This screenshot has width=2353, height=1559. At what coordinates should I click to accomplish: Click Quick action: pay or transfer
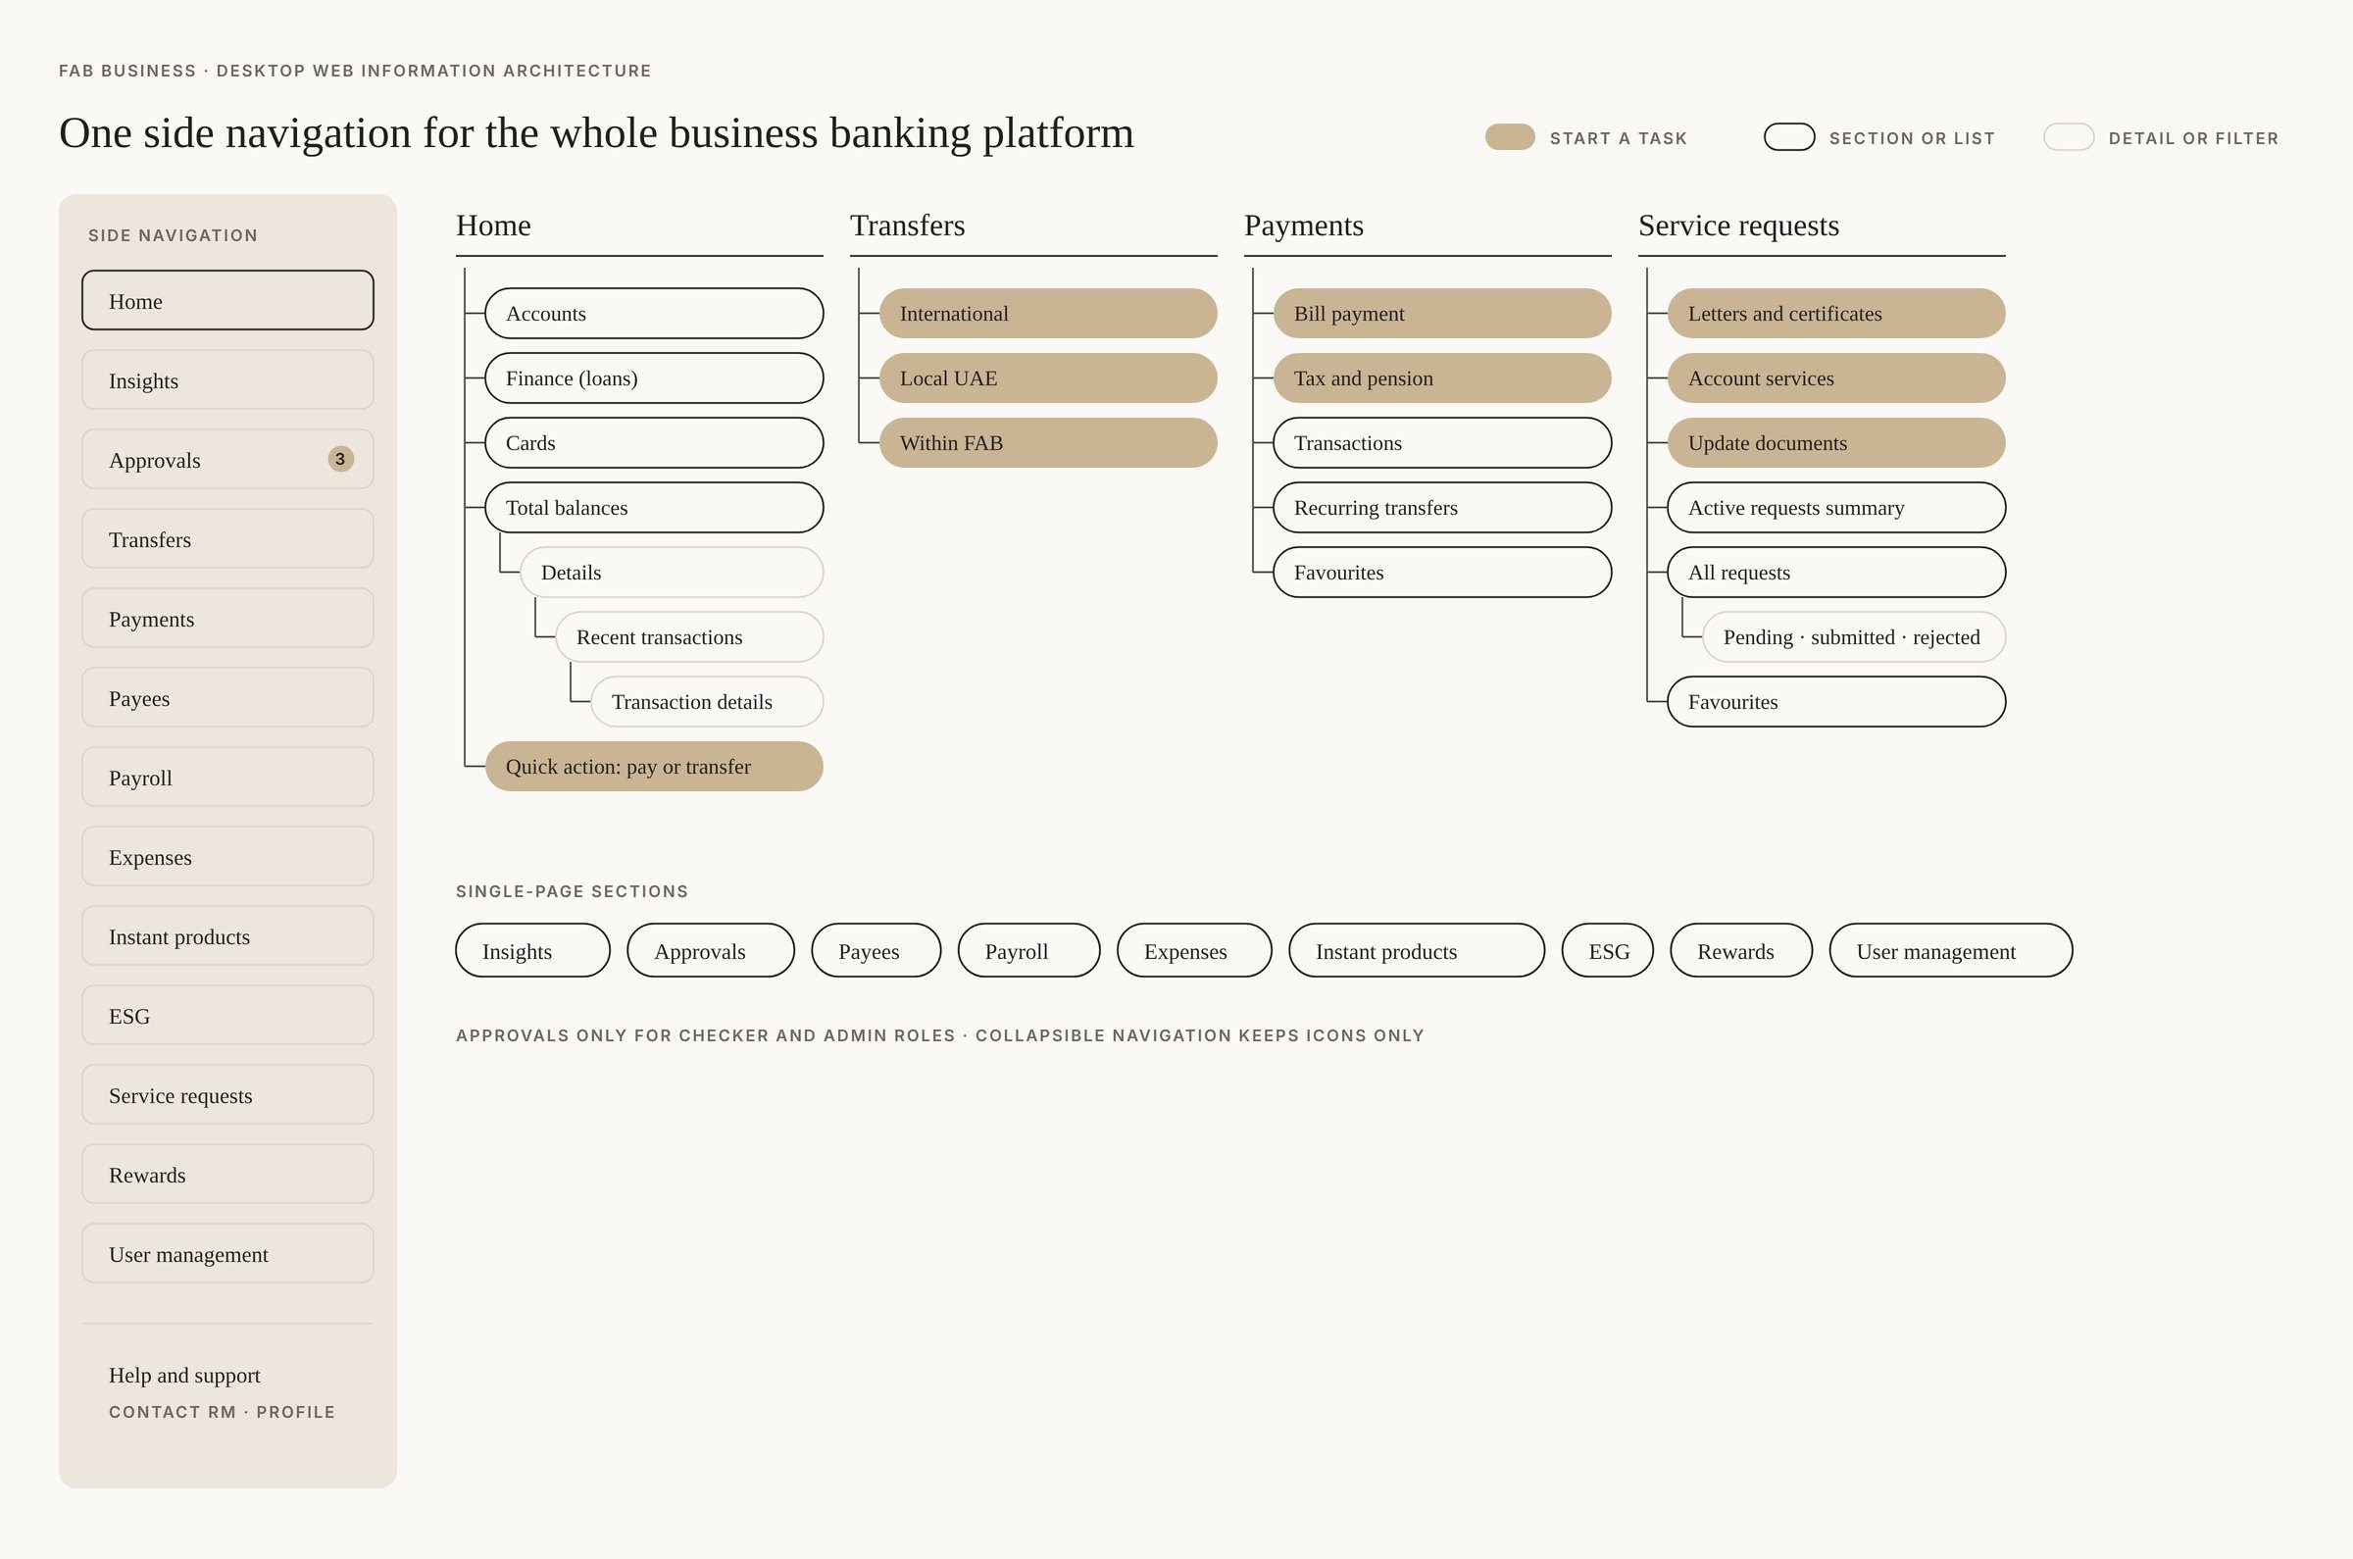click(x=654, y=766)
